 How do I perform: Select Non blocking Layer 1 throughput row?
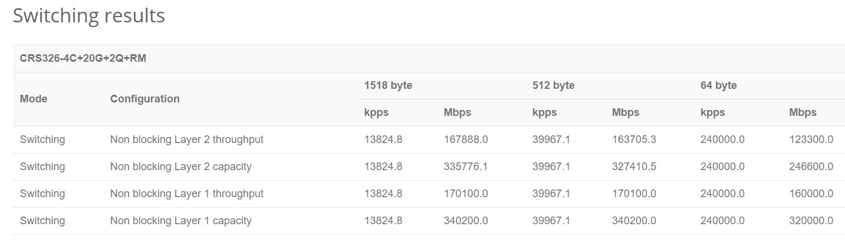pyautogui.click(x=429, y=194)
